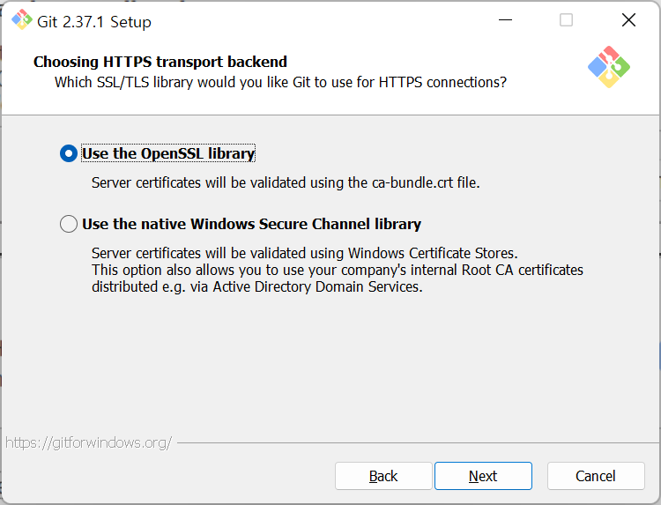661x505 pixels.
Task: Cancel the Git setup
Action: (x=596, y=476)
